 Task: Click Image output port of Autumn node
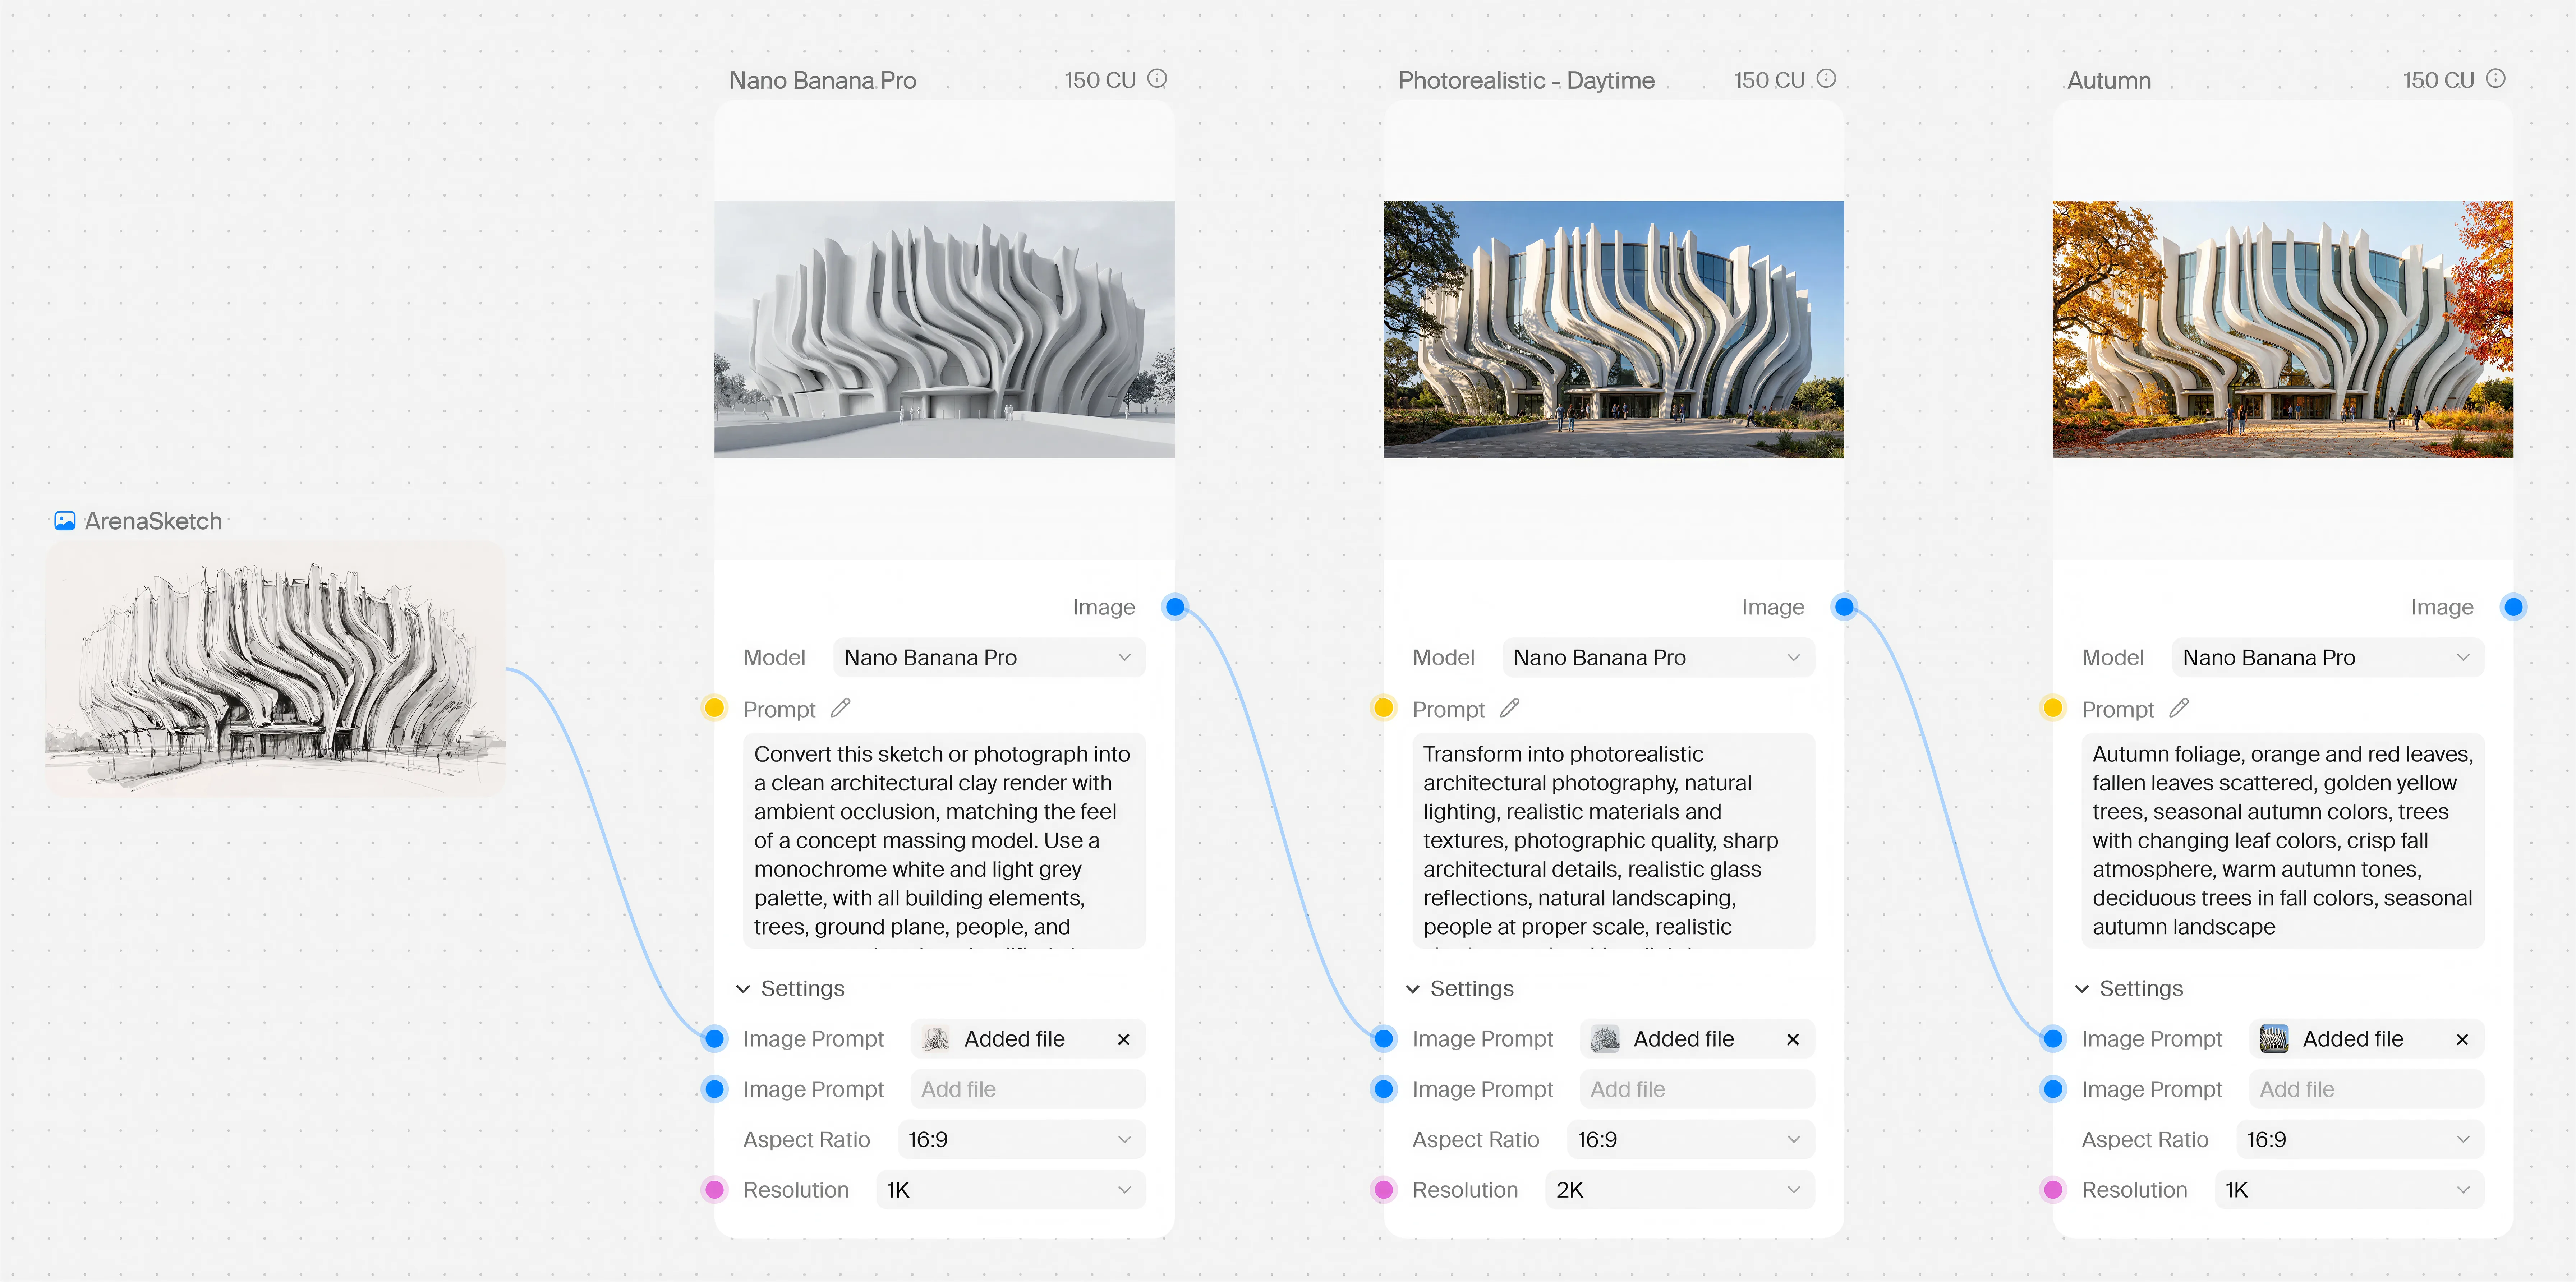click(2513, 607)
